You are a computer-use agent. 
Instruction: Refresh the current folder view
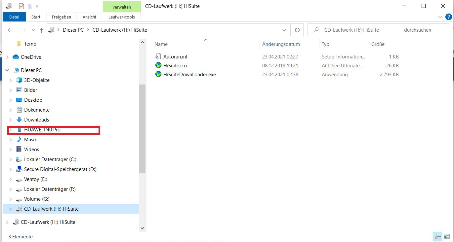coord(297,30)
